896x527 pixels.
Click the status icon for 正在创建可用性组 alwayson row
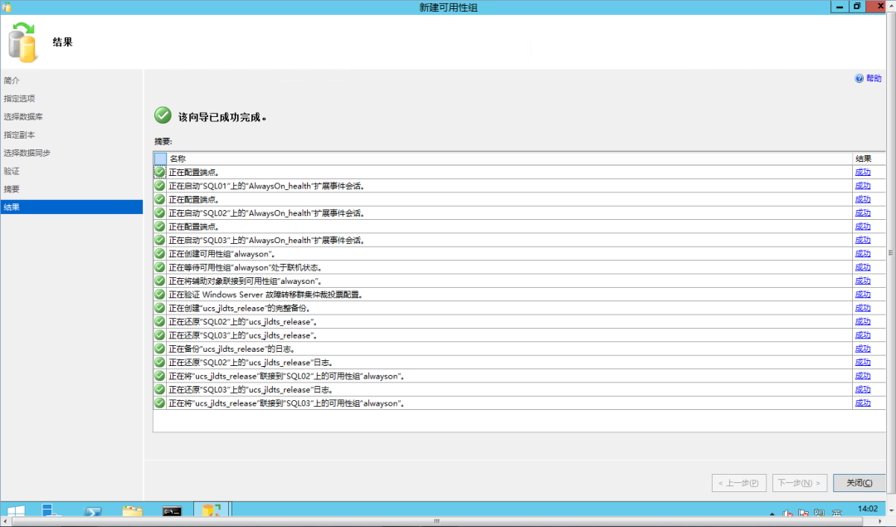click(x=160, y=254)
